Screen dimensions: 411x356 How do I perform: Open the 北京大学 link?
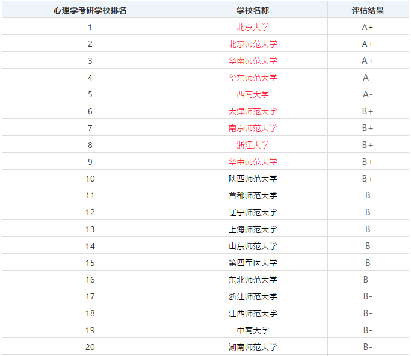coord(253,27)
